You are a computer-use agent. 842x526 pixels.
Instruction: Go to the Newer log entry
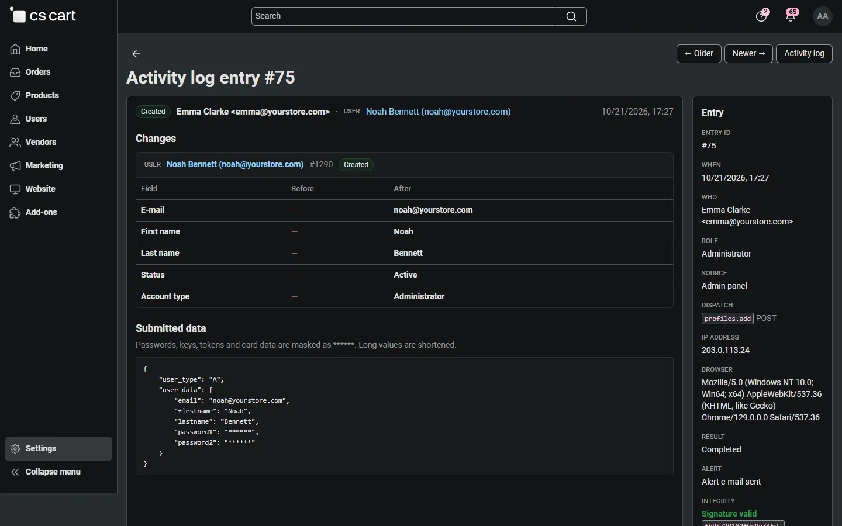pyautogui.click(x=749, y=54)
